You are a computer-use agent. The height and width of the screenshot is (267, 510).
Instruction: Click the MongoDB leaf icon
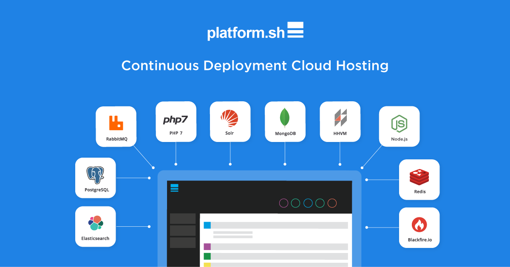click(x=285, y=118)
